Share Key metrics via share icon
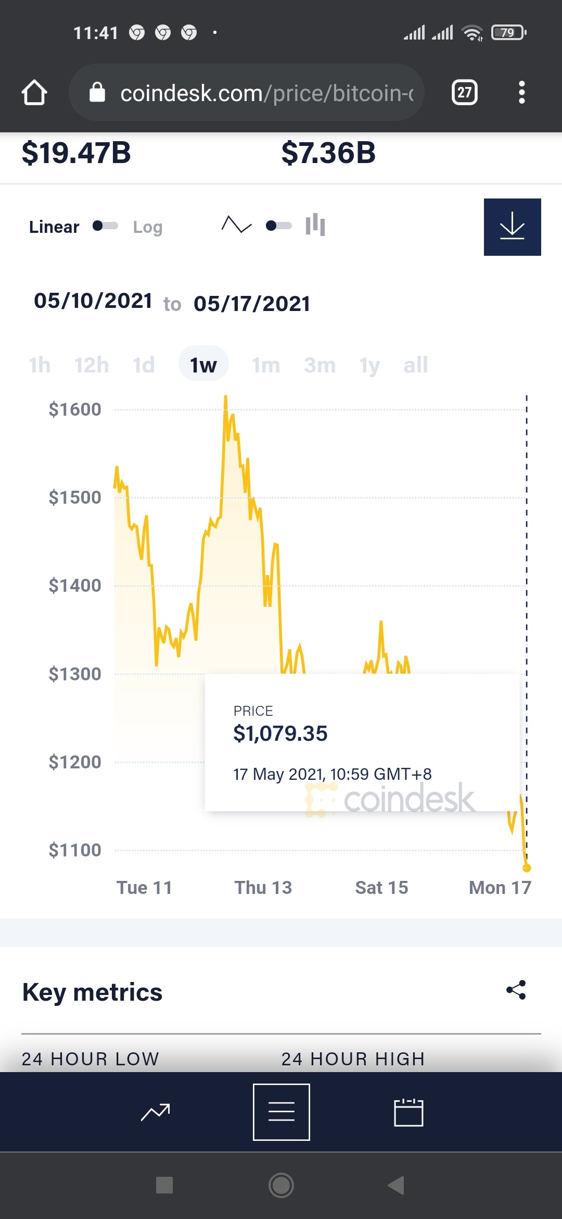This screenshot has width=562, height=1219. pyautogui.click(x=516, y=990)
